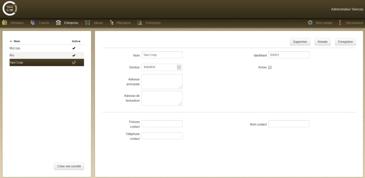Click the Déconnexion door icon

(x=341, y=23)
